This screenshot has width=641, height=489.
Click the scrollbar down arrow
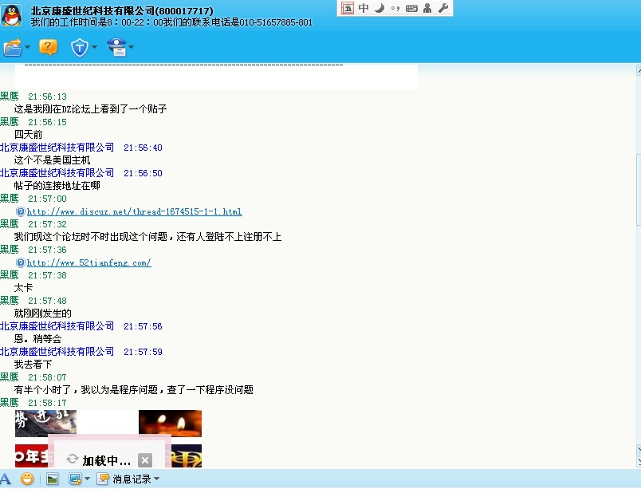(x=639, y=450)
